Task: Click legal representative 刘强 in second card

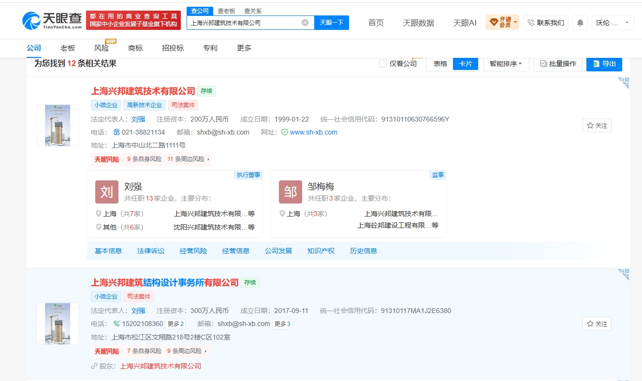Action: [138, 311]
